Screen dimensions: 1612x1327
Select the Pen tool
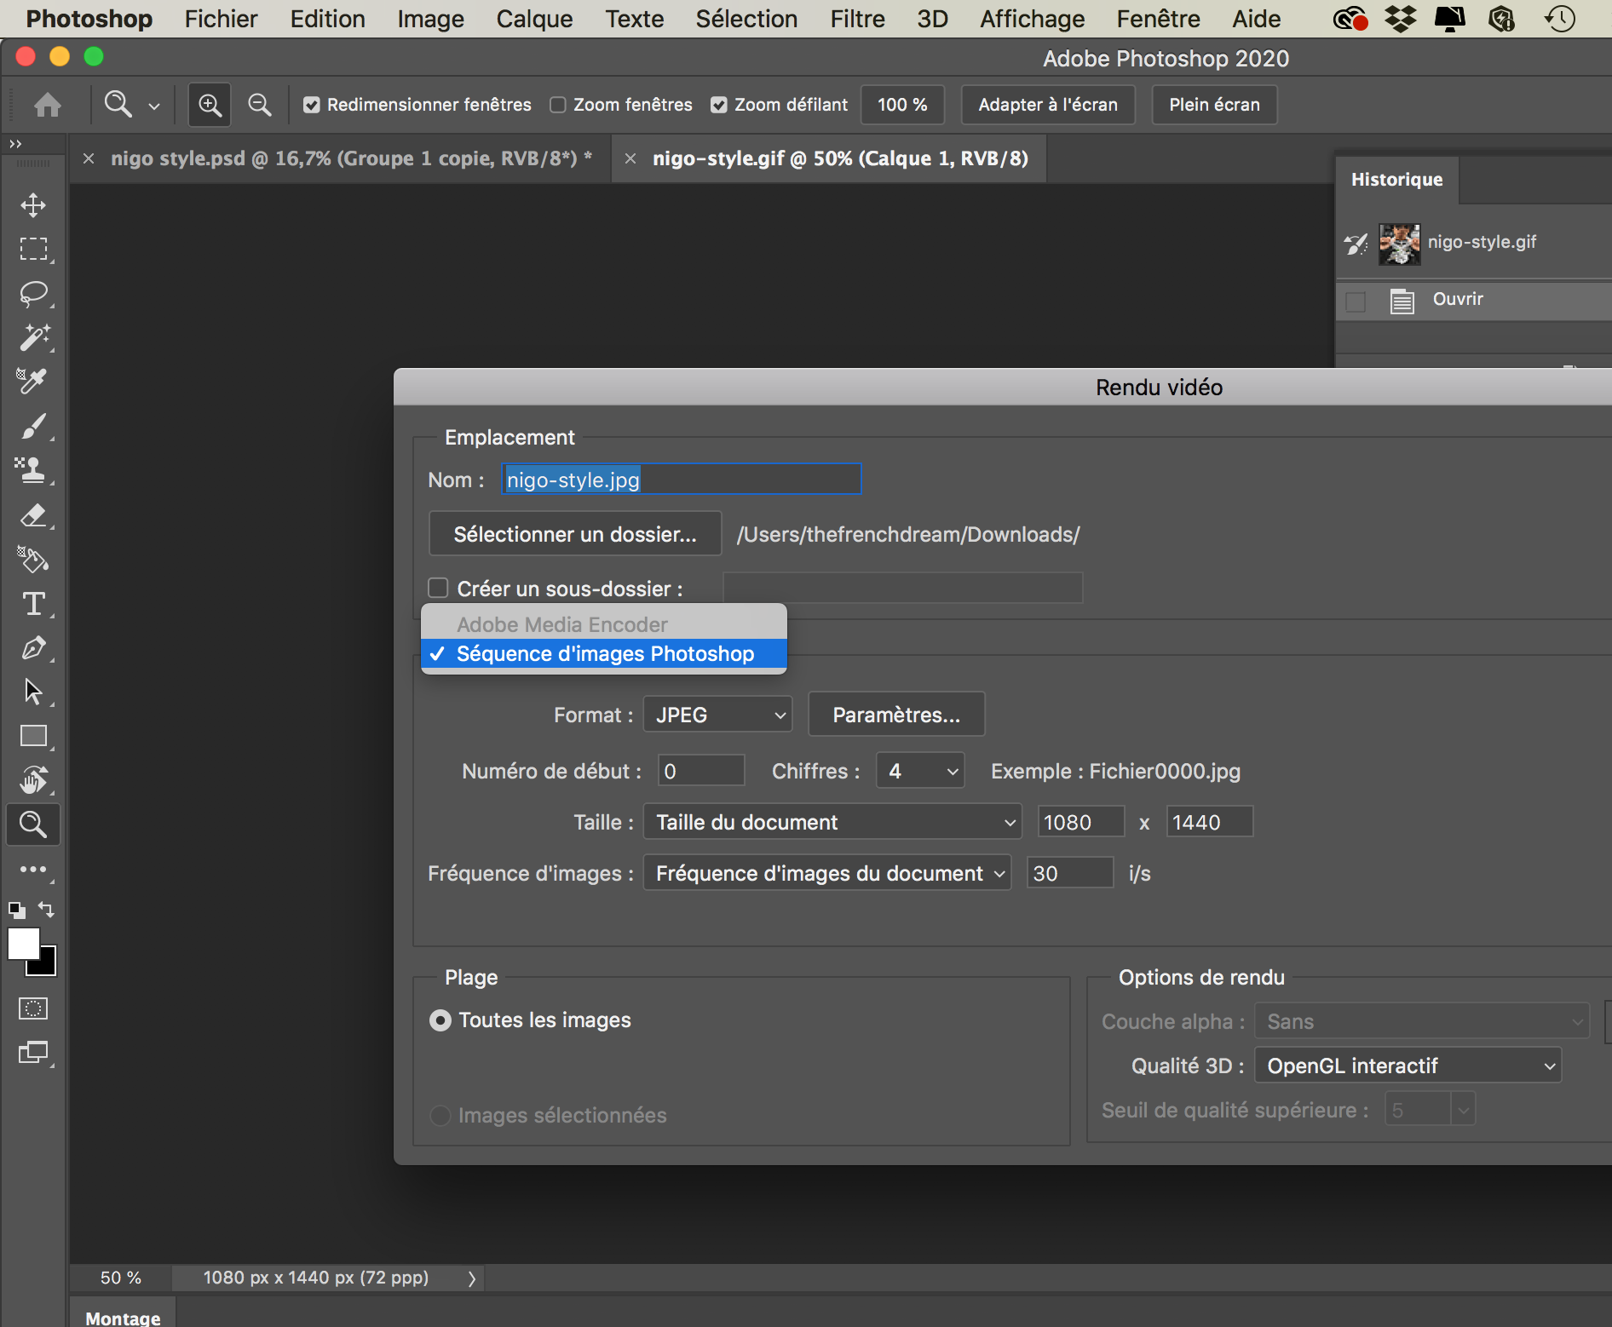(x=33, y=648)
